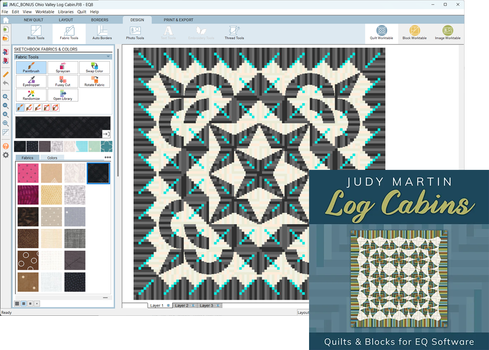
Task: Switch to the BORDERS tab
Action: 100,20
